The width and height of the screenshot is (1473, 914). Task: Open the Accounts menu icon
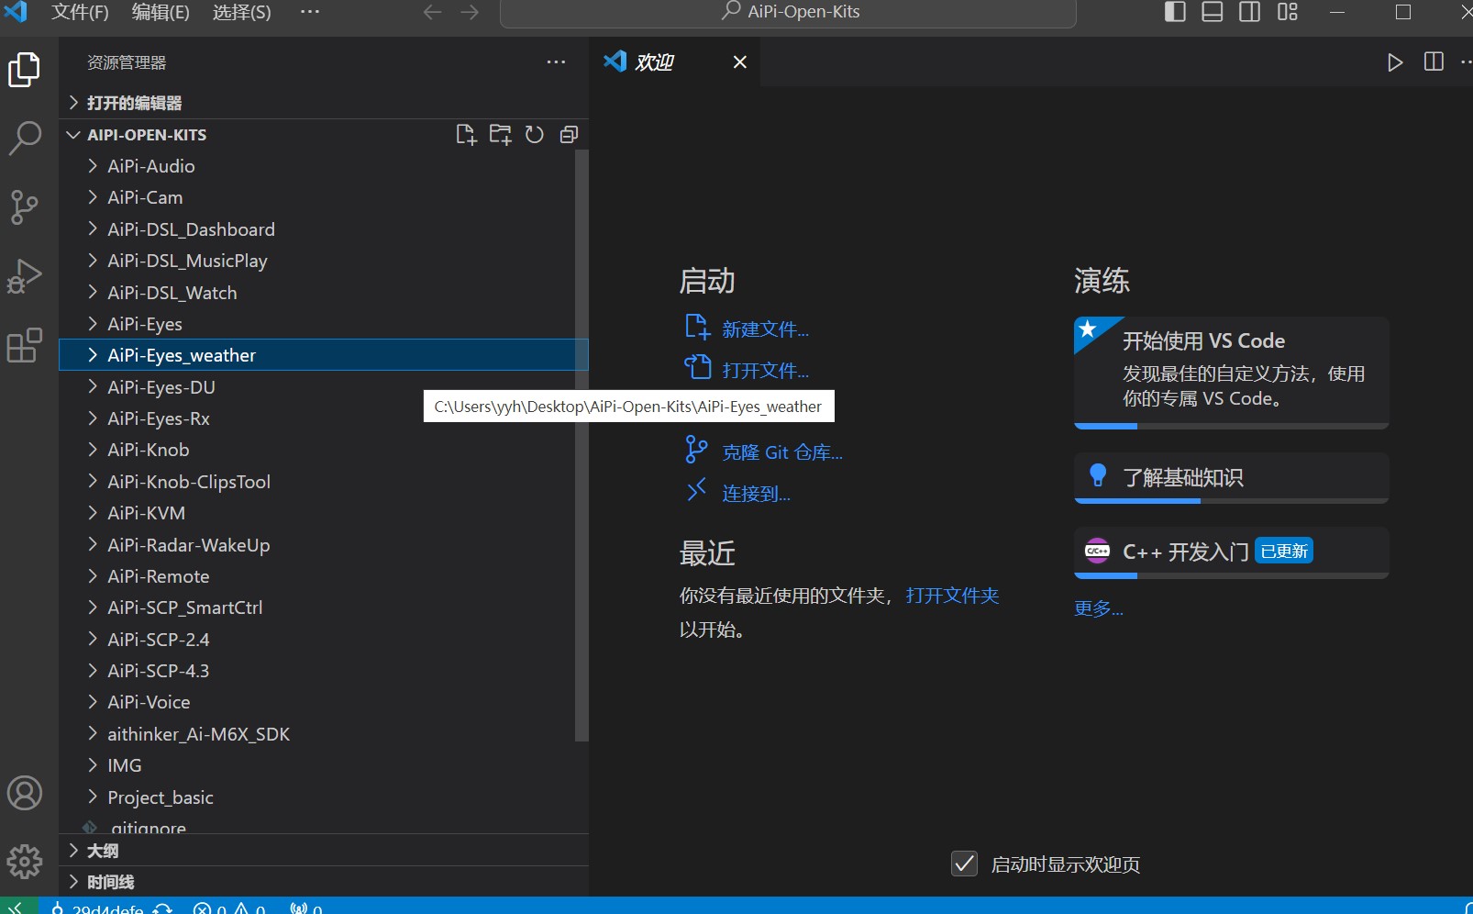pyautogui.click(x=25, y=794)
